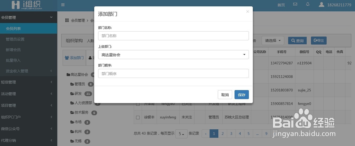Select 会员列表 in sidebar
Screen dimensions: 355x146
point(28,28)
